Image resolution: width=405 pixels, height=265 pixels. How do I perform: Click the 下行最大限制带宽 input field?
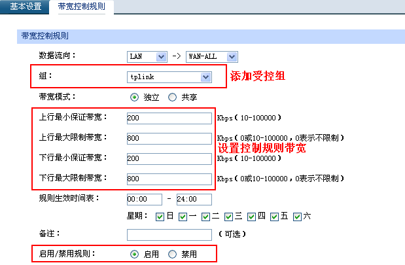[x=169, y=179]
